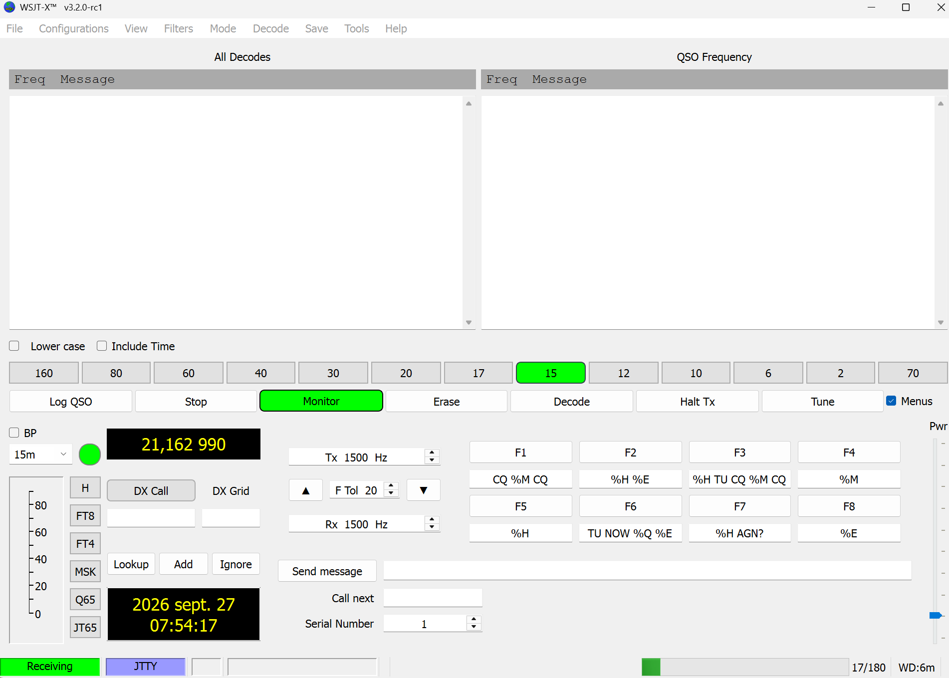Edit the TU NOW %Q %E macro field
Viewport: 949px width, 678px height.
pos(631,533)
